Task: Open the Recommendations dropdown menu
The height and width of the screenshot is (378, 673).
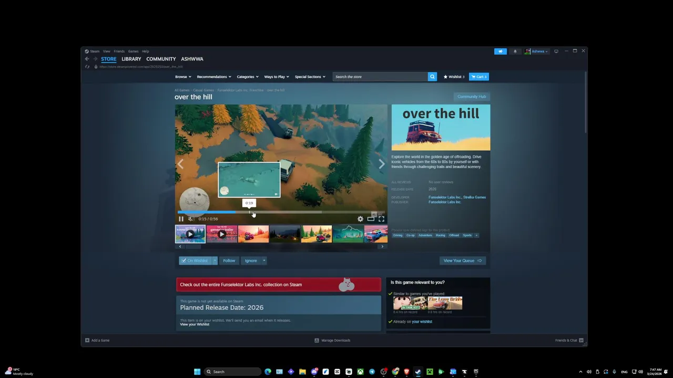Action: coord(214,77)
